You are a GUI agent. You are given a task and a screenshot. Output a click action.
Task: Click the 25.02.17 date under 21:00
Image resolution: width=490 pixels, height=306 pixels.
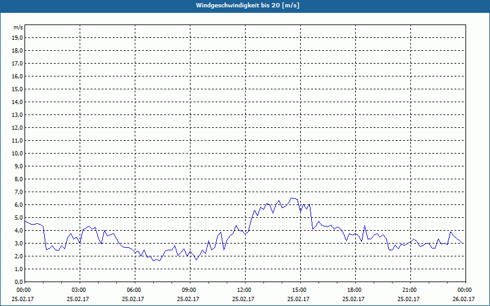click(409, 299)
